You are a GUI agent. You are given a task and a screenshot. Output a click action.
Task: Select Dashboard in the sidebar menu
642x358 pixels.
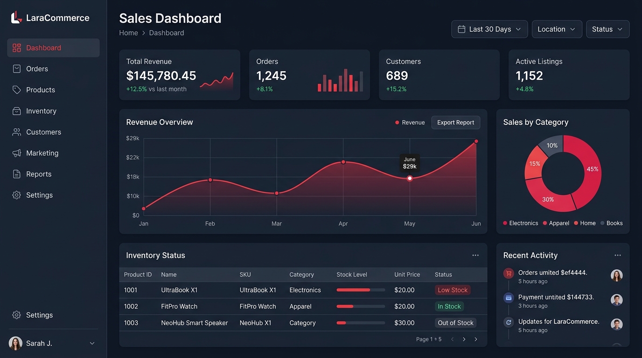tap(53, 48)
